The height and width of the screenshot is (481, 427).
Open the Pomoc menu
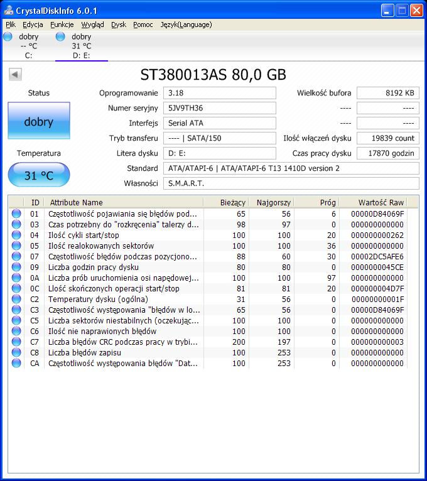tap(143, 24)
